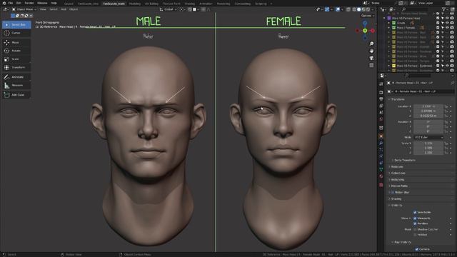Expand the Relations panel
Viewport: 457px width, 257px height.
pos(397,166)
